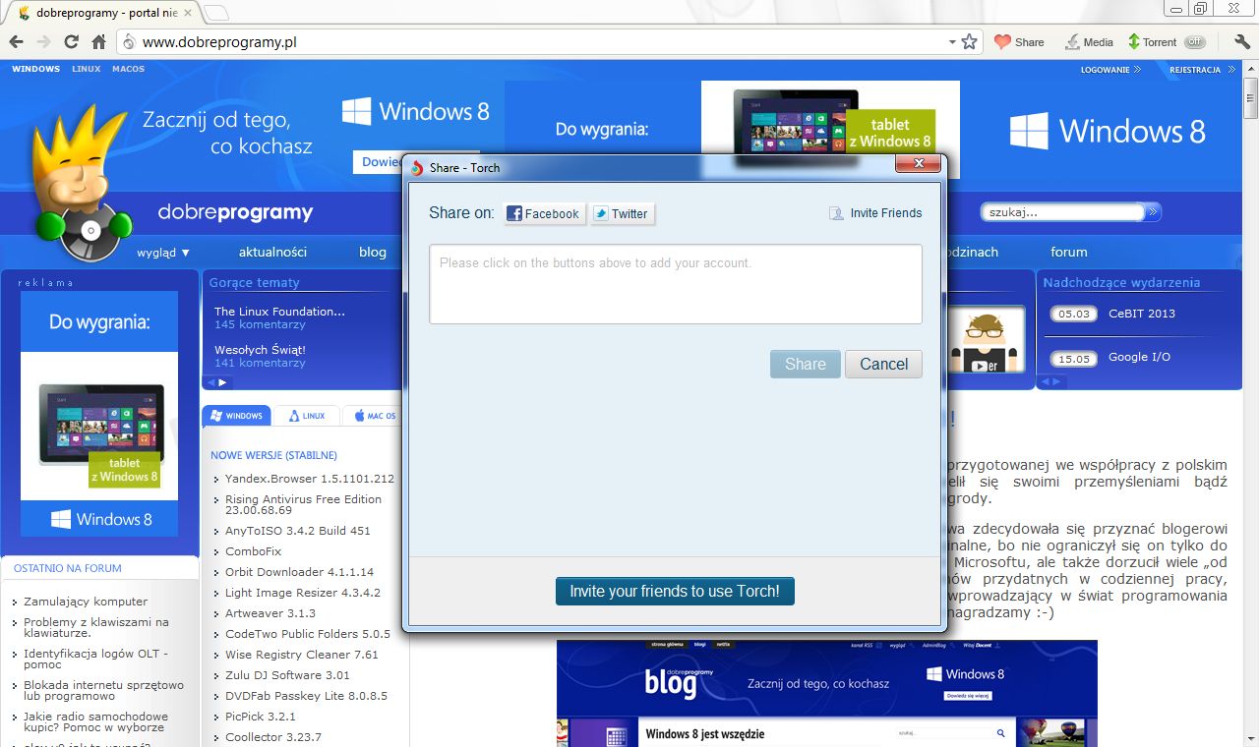
Task: Click the browser Back arrow
Action: click(16, 42)
